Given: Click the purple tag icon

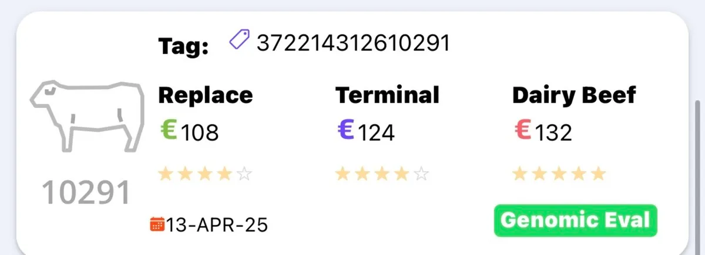Looking at the screenshot, I should (x=240, y=41).
